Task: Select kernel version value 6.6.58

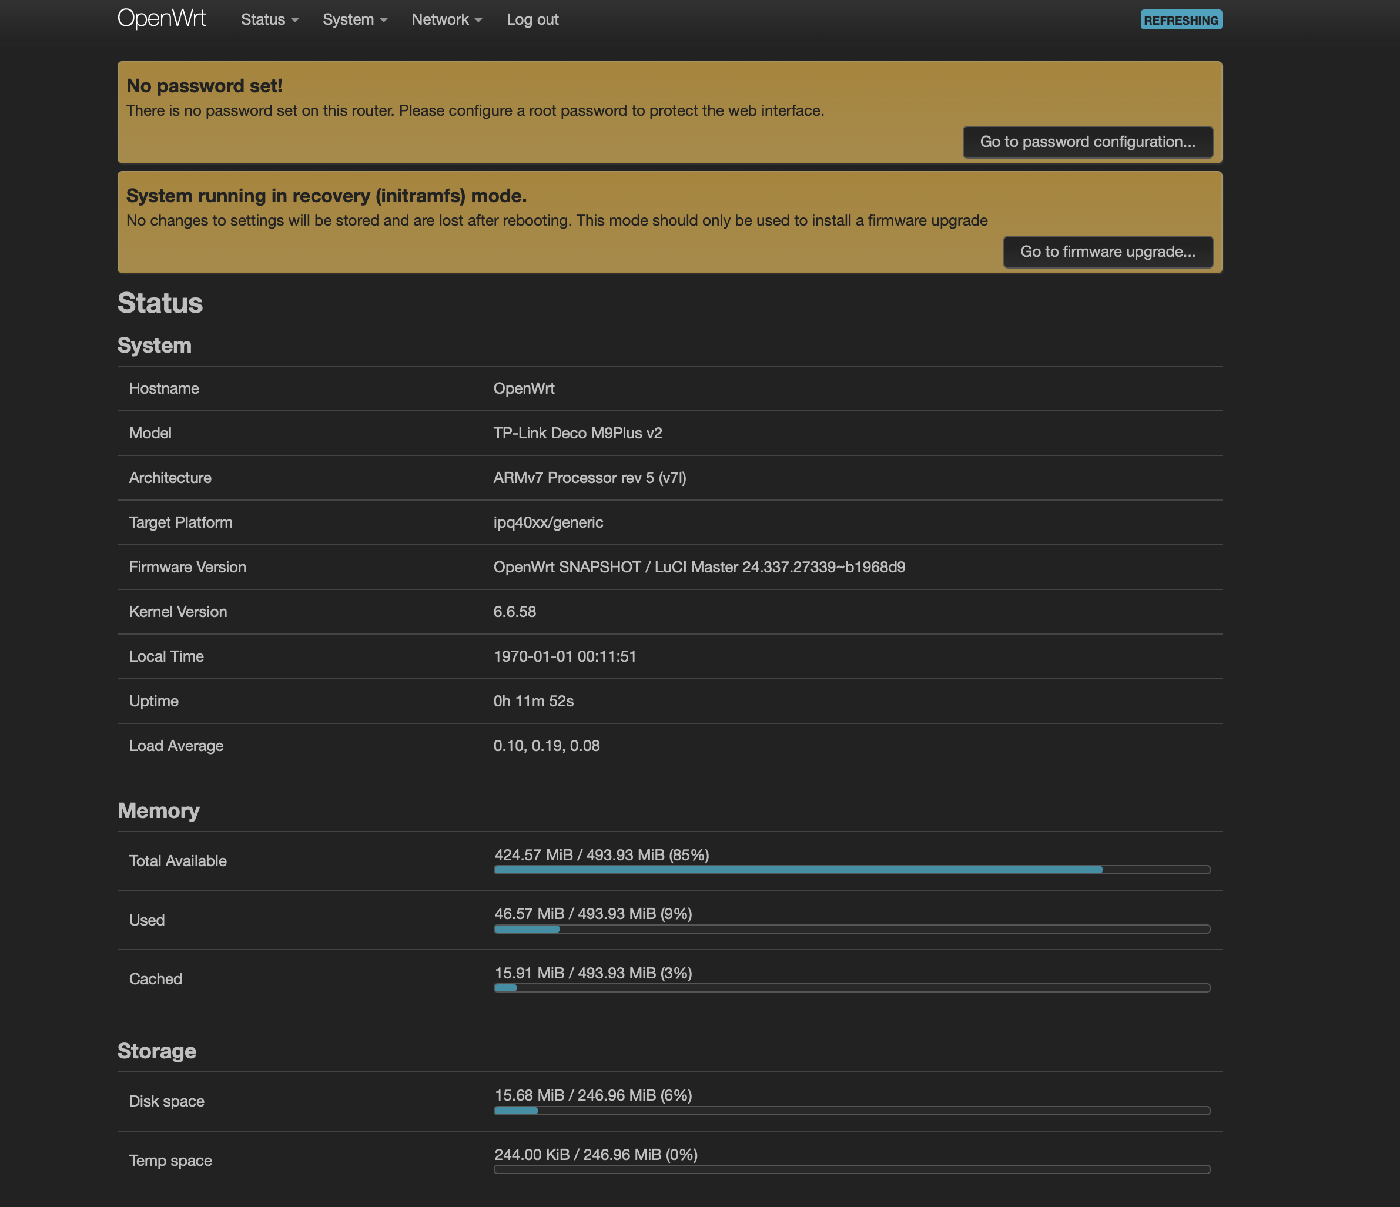Action: pos(515,611)
